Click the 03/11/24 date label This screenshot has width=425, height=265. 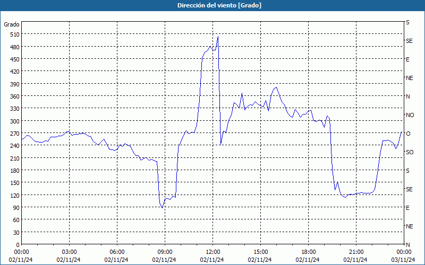(x=403, y=260)
